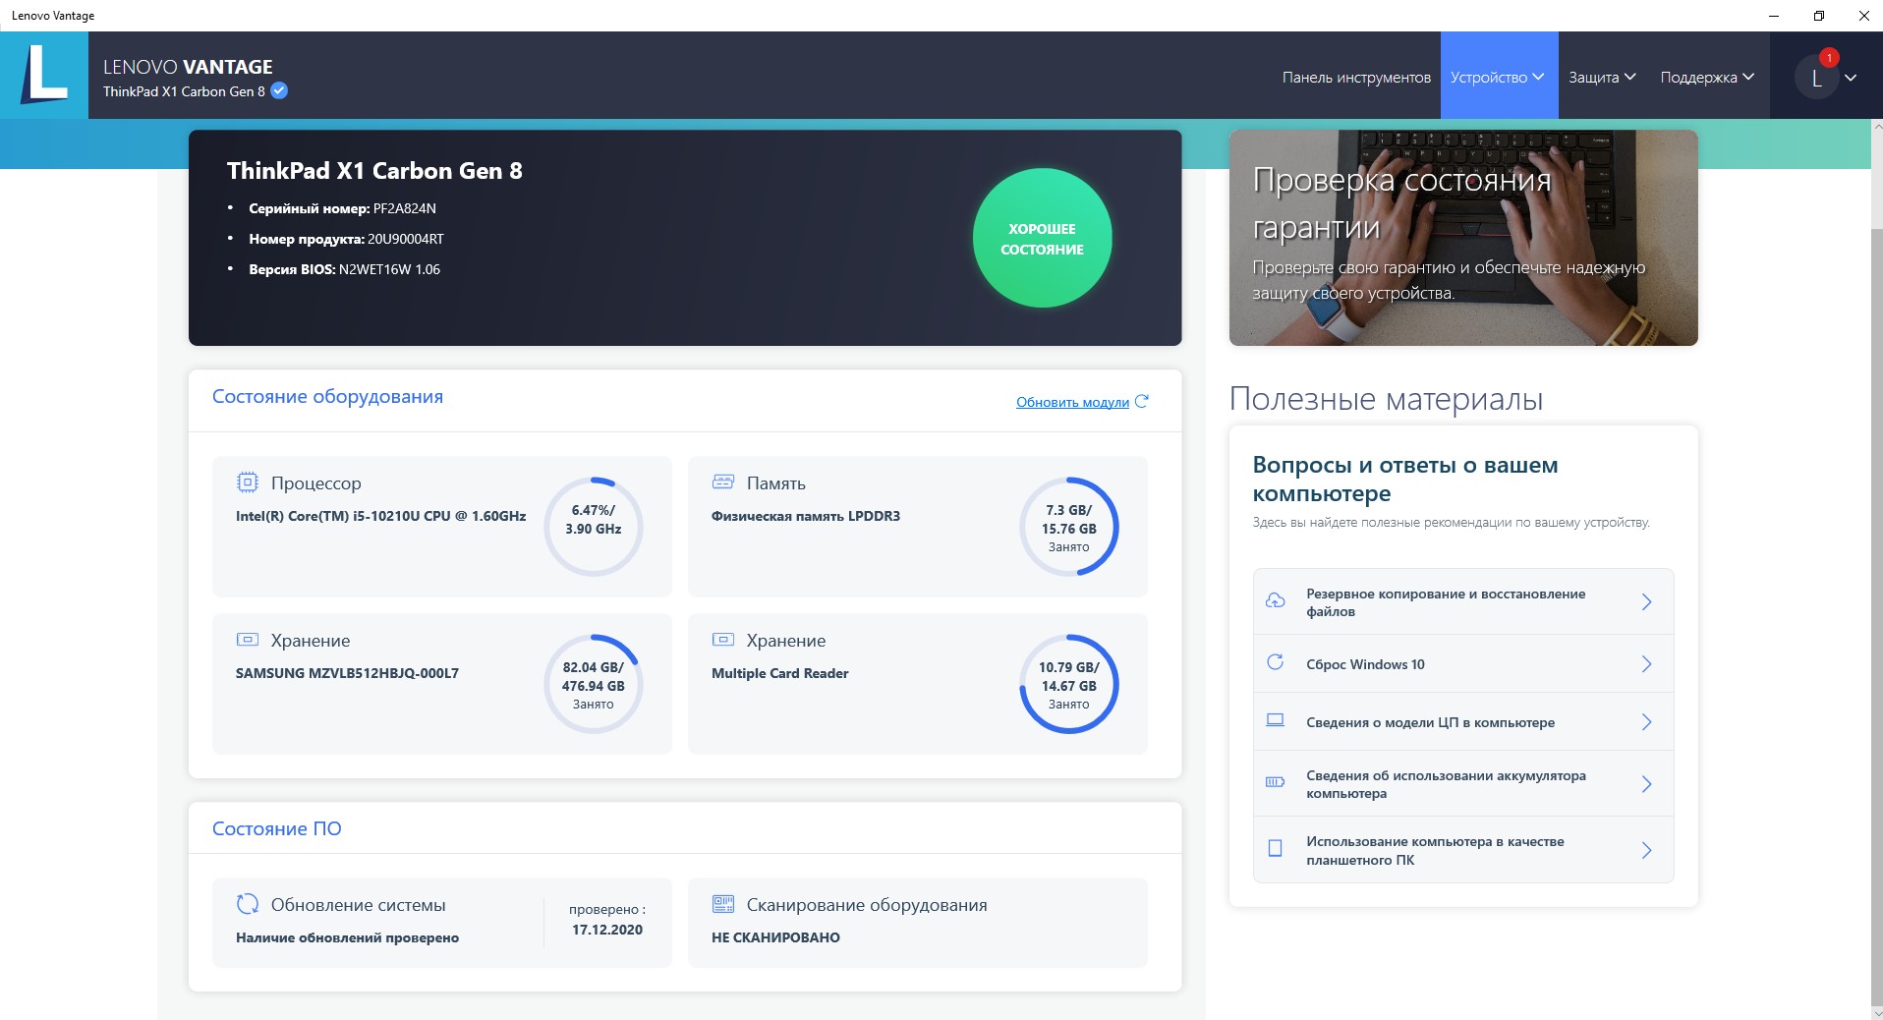This screenshot has height=1020, width=1883.
Task: Open CPU model info article chevron
Action: pos(1647,722)
